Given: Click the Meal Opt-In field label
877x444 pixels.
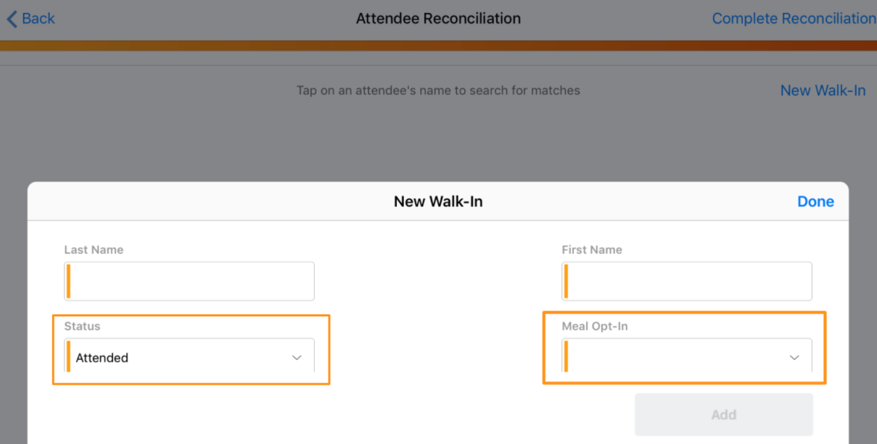Looking at the screenshot, I should coord(595,326).
